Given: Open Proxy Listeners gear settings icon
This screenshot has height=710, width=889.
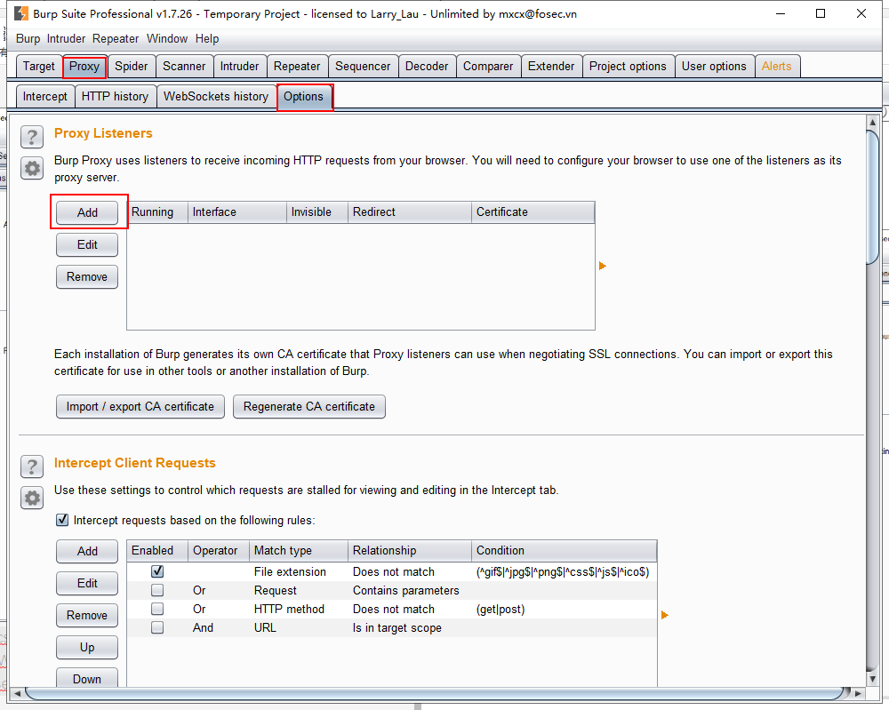Looking at the screenshot, I should coord(32,168).
